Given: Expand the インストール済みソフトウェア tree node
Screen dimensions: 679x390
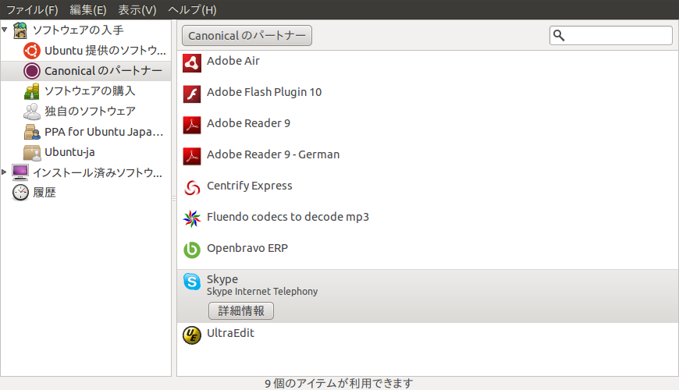Looking at the screenshot, I should [4, 172].
